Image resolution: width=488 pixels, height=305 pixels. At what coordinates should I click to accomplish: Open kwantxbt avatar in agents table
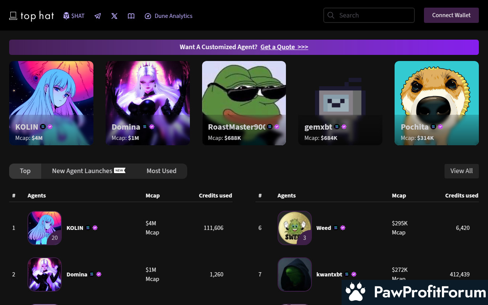click(x=295, y=274)
